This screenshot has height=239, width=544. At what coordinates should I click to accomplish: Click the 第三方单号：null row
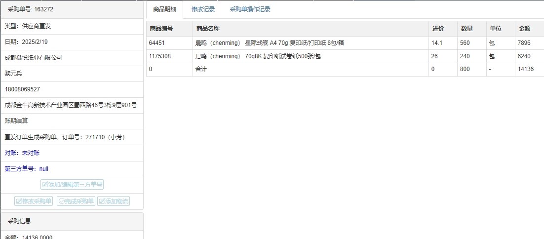(x=72, y=169)
